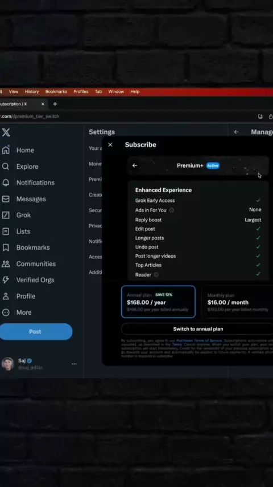Open Notifications bell icon
The width and height of the screenshot is (273, 487).
[x=6, y=182]
